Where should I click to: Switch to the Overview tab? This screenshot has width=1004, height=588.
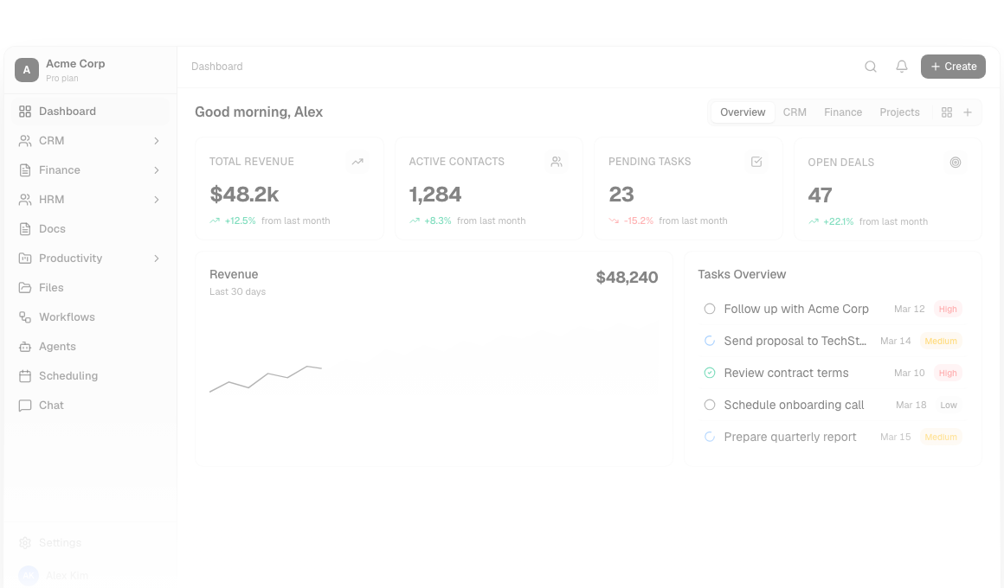(x=743, y=112)
